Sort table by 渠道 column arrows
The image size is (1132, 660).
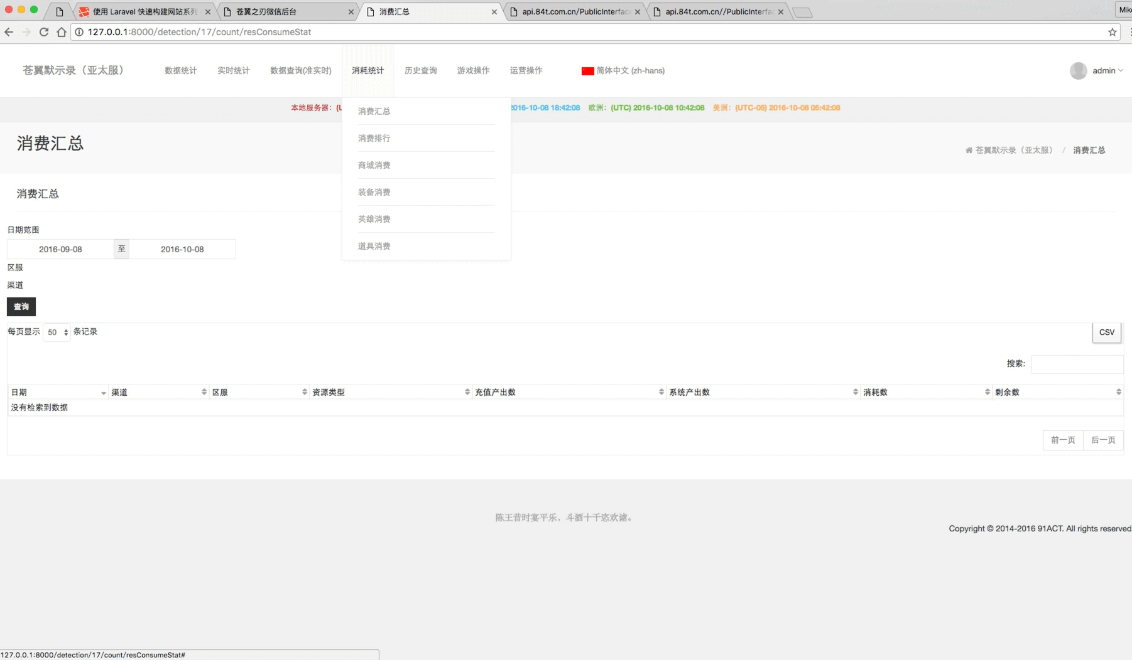pyautogui.click(x=204, y=392)
